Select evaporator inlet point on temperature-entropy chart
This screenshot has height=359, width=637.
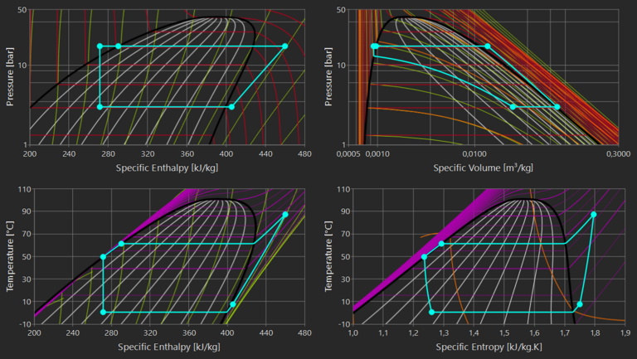click(432, 312)
